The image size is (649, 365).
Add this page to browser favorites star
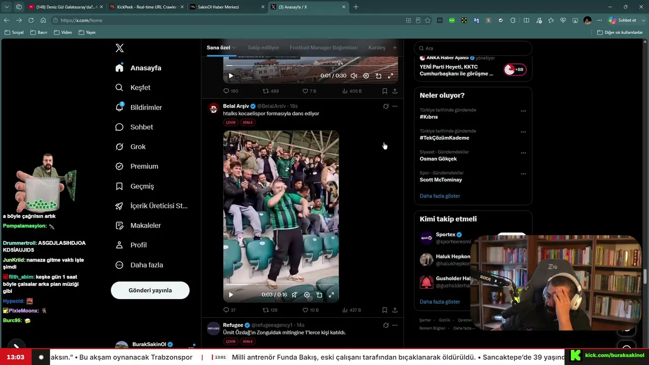point(427,20)
